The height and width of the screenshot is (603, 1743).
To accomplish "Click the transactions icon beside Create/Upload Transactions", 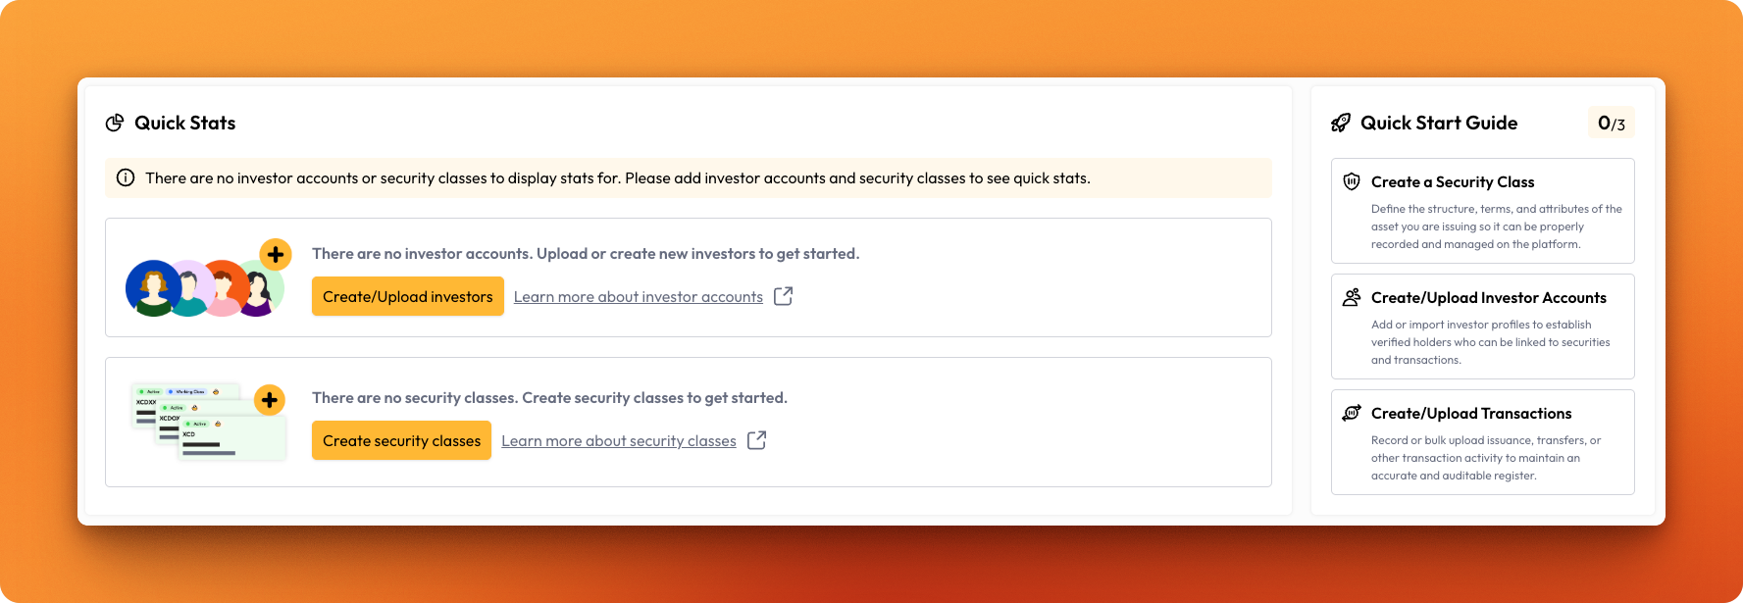I will (1352, 413).
